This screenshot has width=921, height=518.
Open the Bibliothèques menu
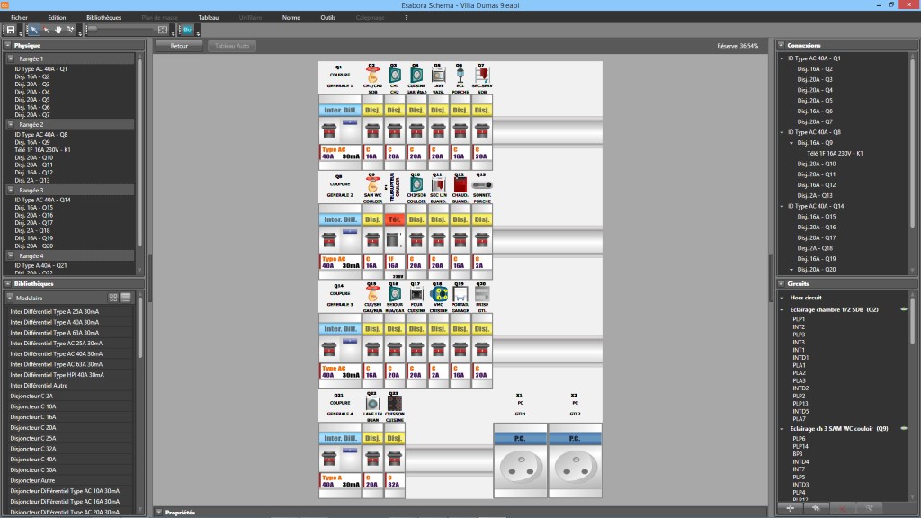(103, 17)
